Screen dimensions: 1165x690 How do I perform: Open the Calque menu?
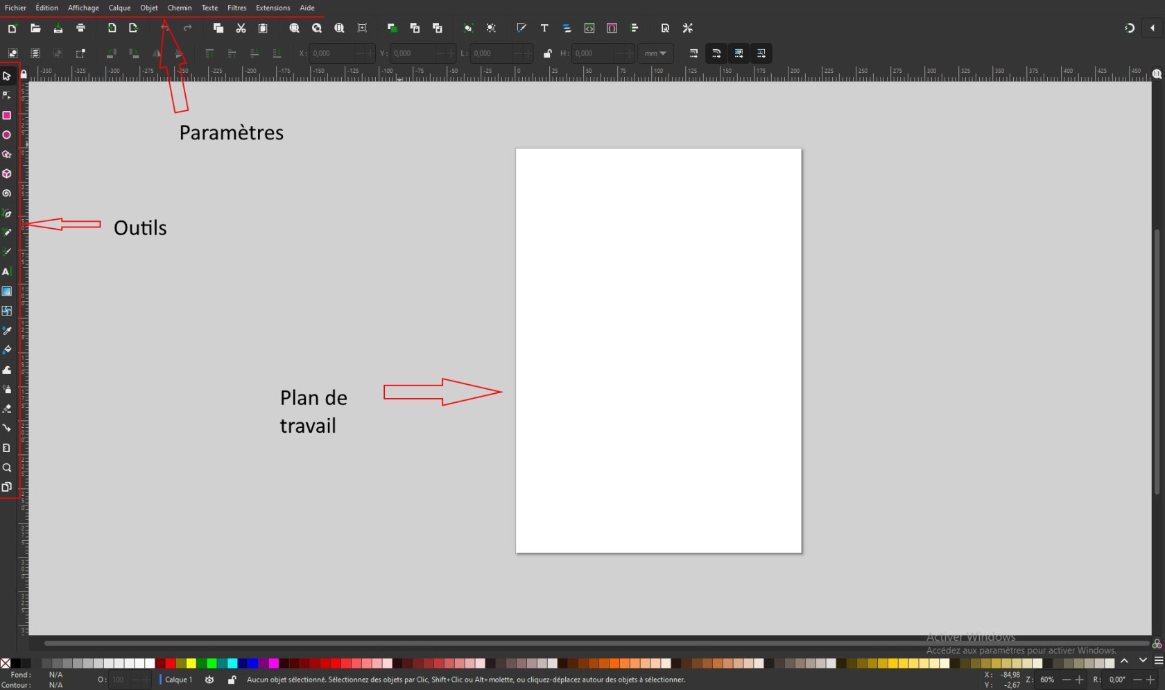(119, 8)
